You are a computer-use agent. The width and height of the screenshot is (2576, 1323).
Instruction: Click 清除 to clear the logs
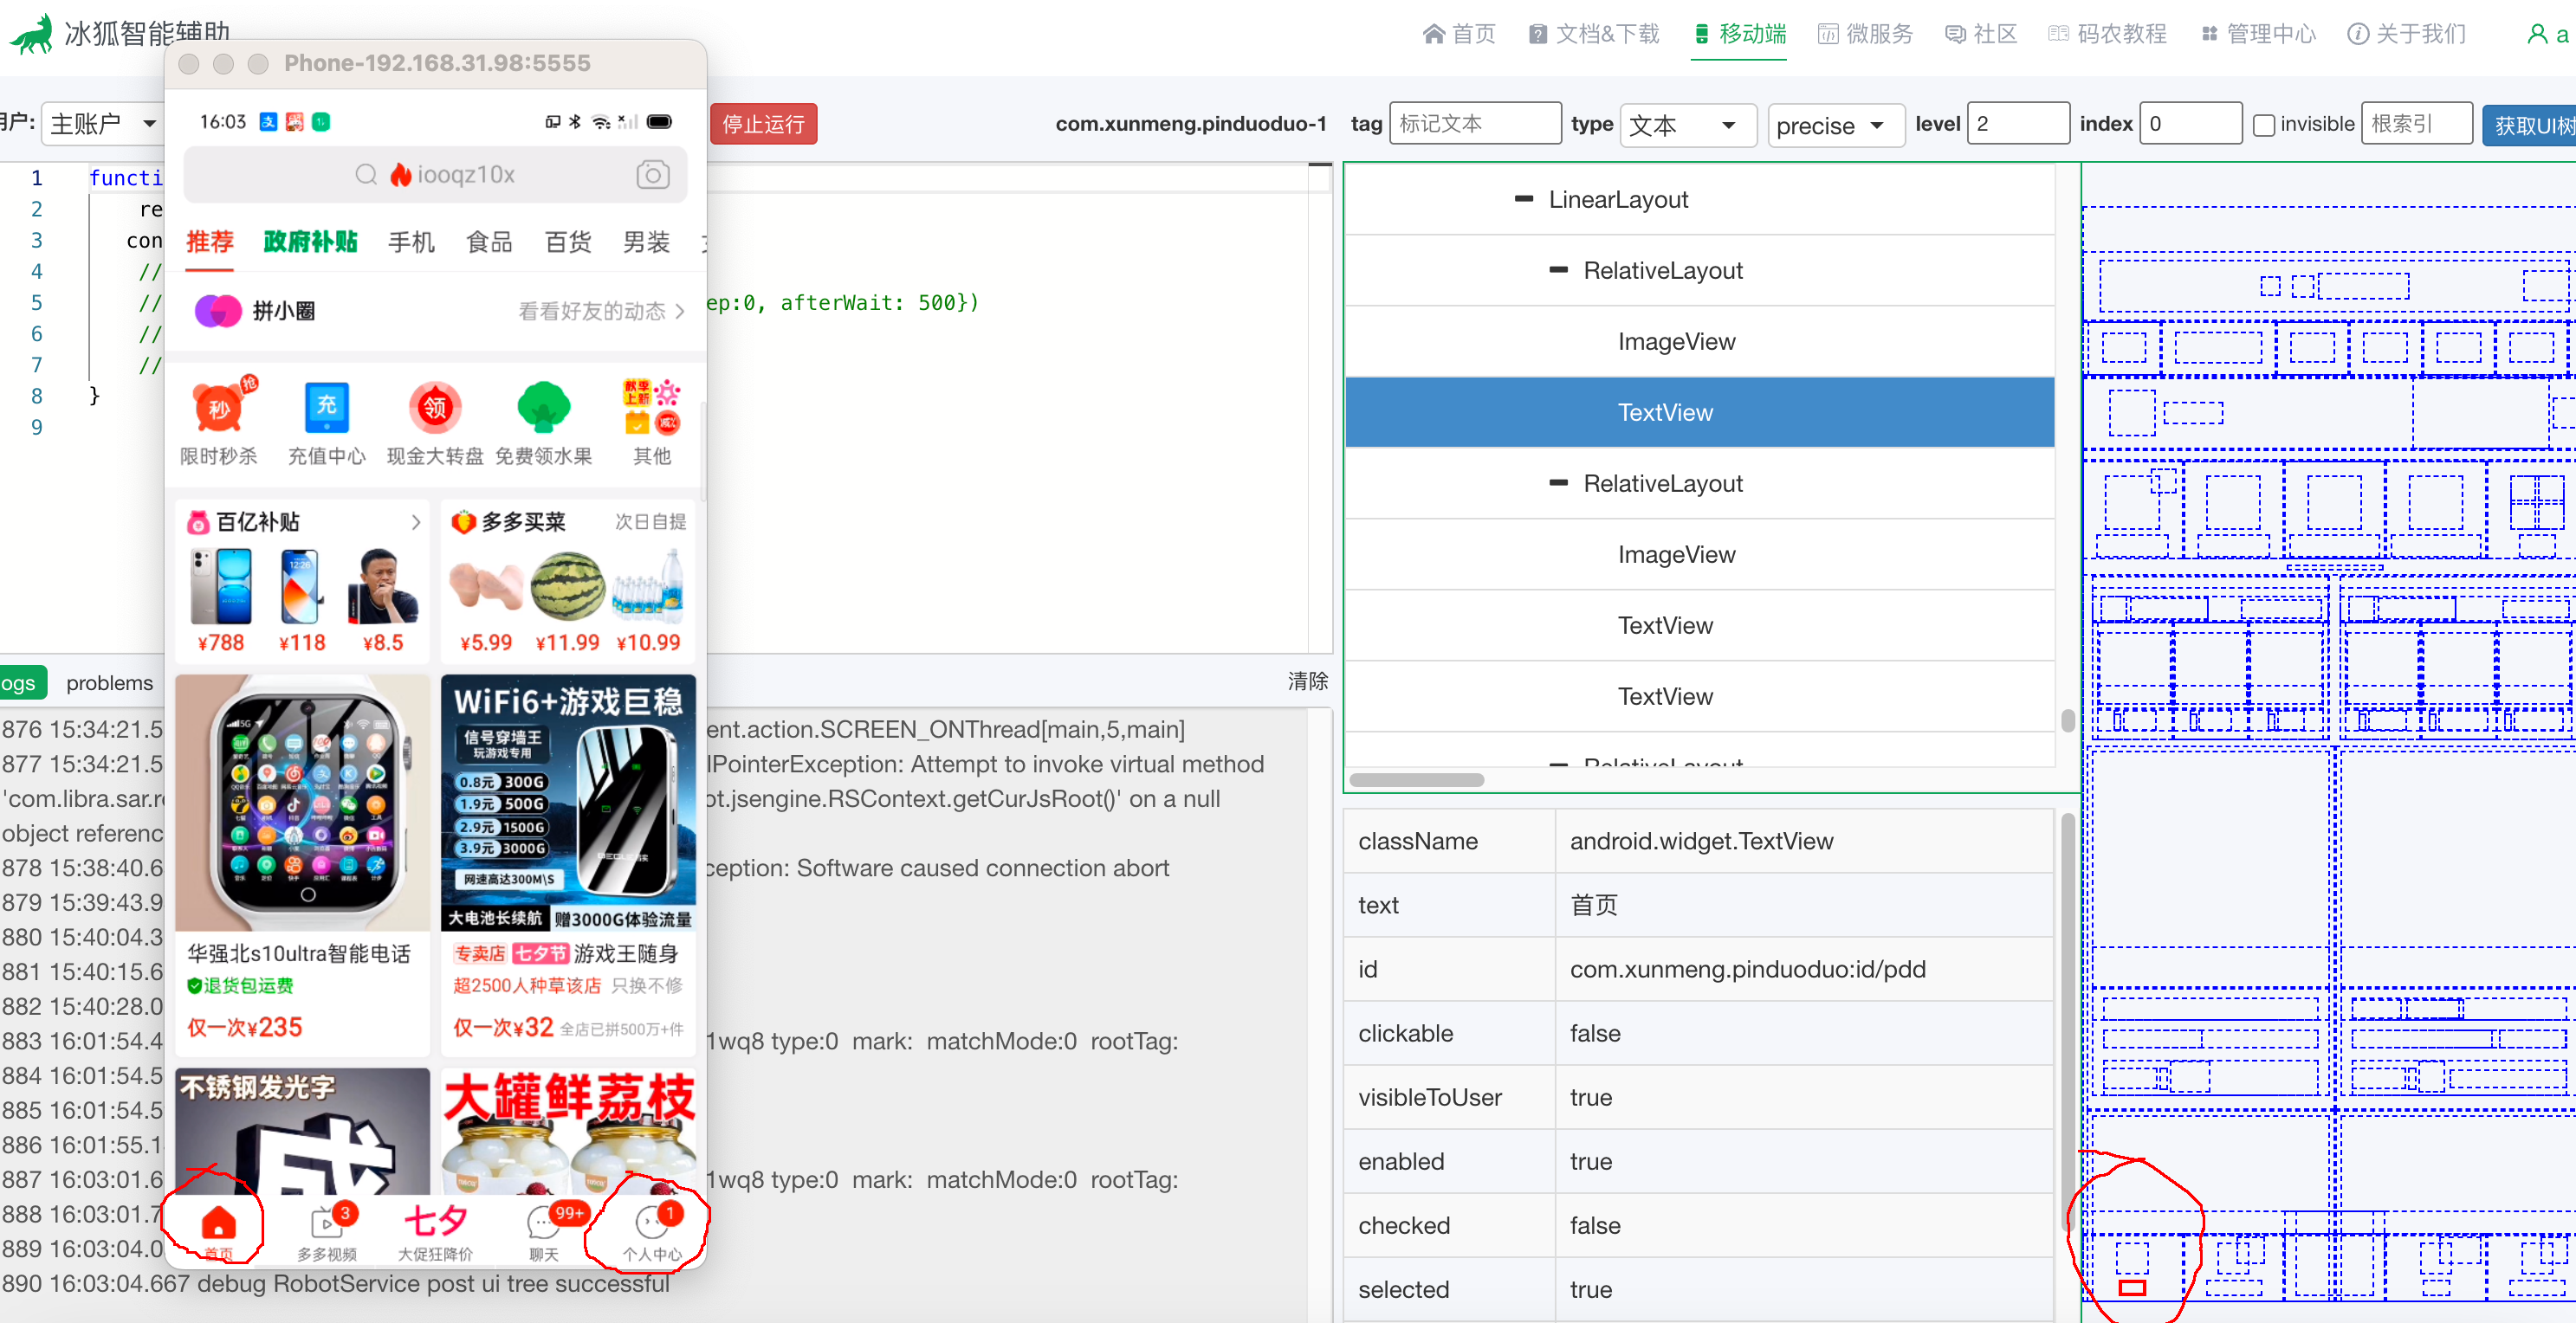pyautogui.click(x=1308, y=681)
